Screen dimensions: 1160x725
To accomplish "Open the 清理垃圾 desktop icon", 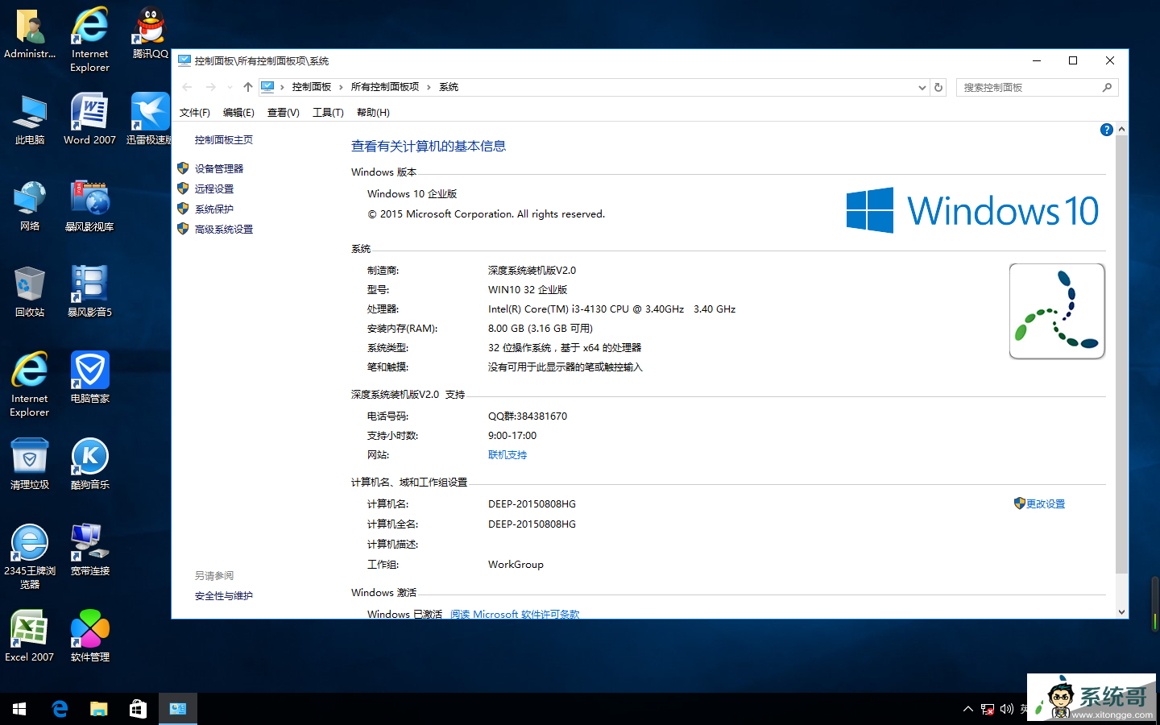I will 30,464.
